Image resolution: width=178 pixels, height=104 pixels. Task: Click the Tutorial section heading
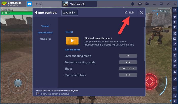coord(69,32)
